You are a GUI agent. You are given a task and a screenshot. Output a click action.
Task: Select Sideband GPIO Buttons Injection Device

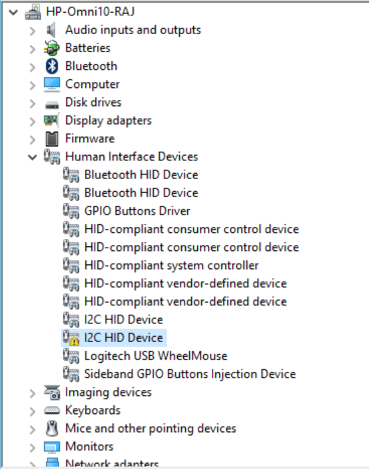click(190, 374)
